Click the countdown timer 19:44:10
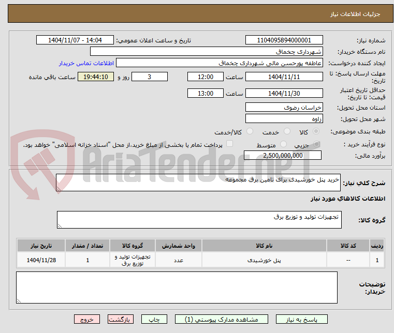Image resolution: width=394 pixels, height=333 pixels. 96,77
